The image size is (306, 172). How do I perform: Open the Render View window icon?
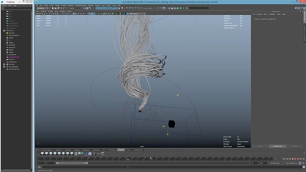(169, 8)
